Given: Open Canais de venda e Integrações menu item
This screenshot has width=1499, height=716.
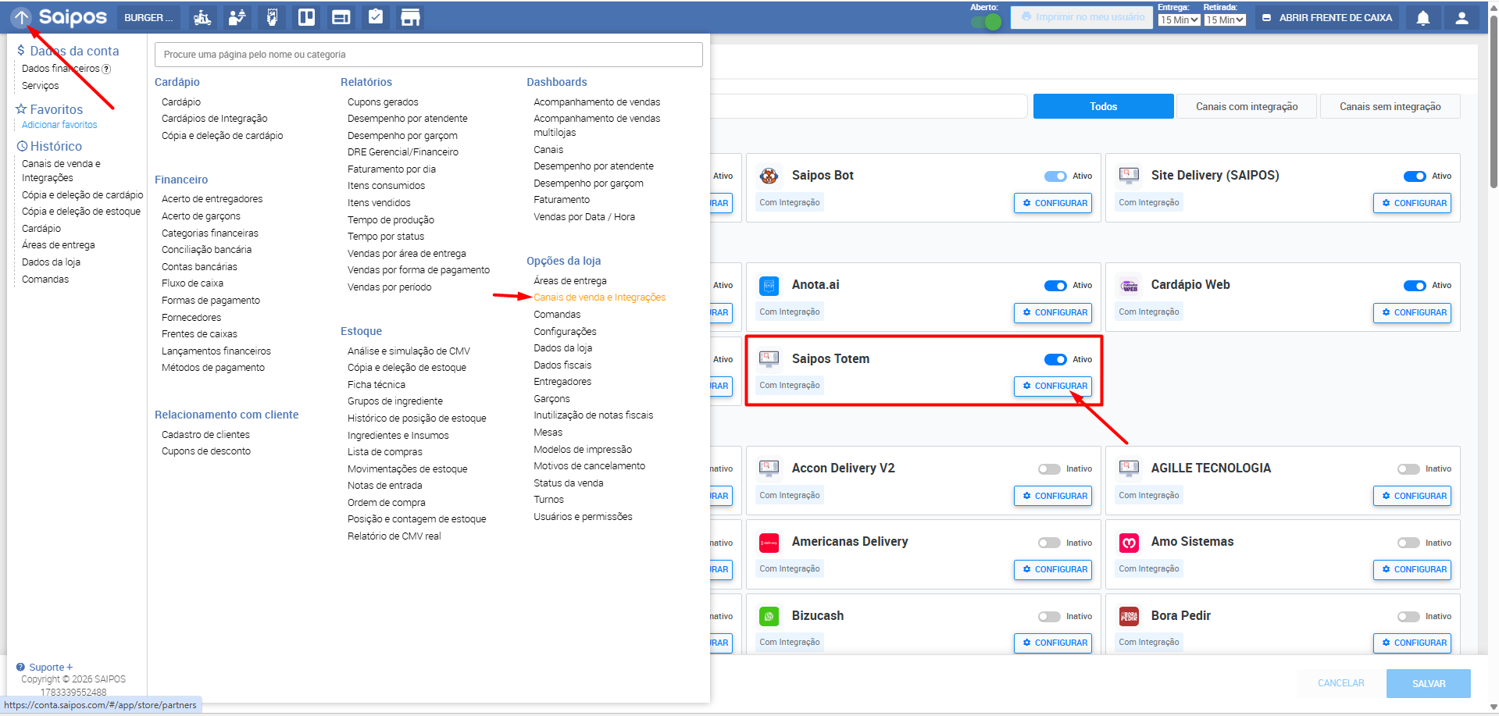Looking at the screenshot, I should [x=599, y=297].
